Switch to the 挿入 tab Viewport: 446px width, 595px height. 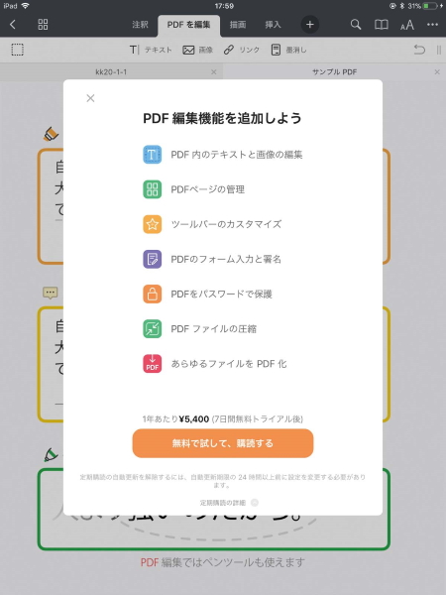coord(273,25)
